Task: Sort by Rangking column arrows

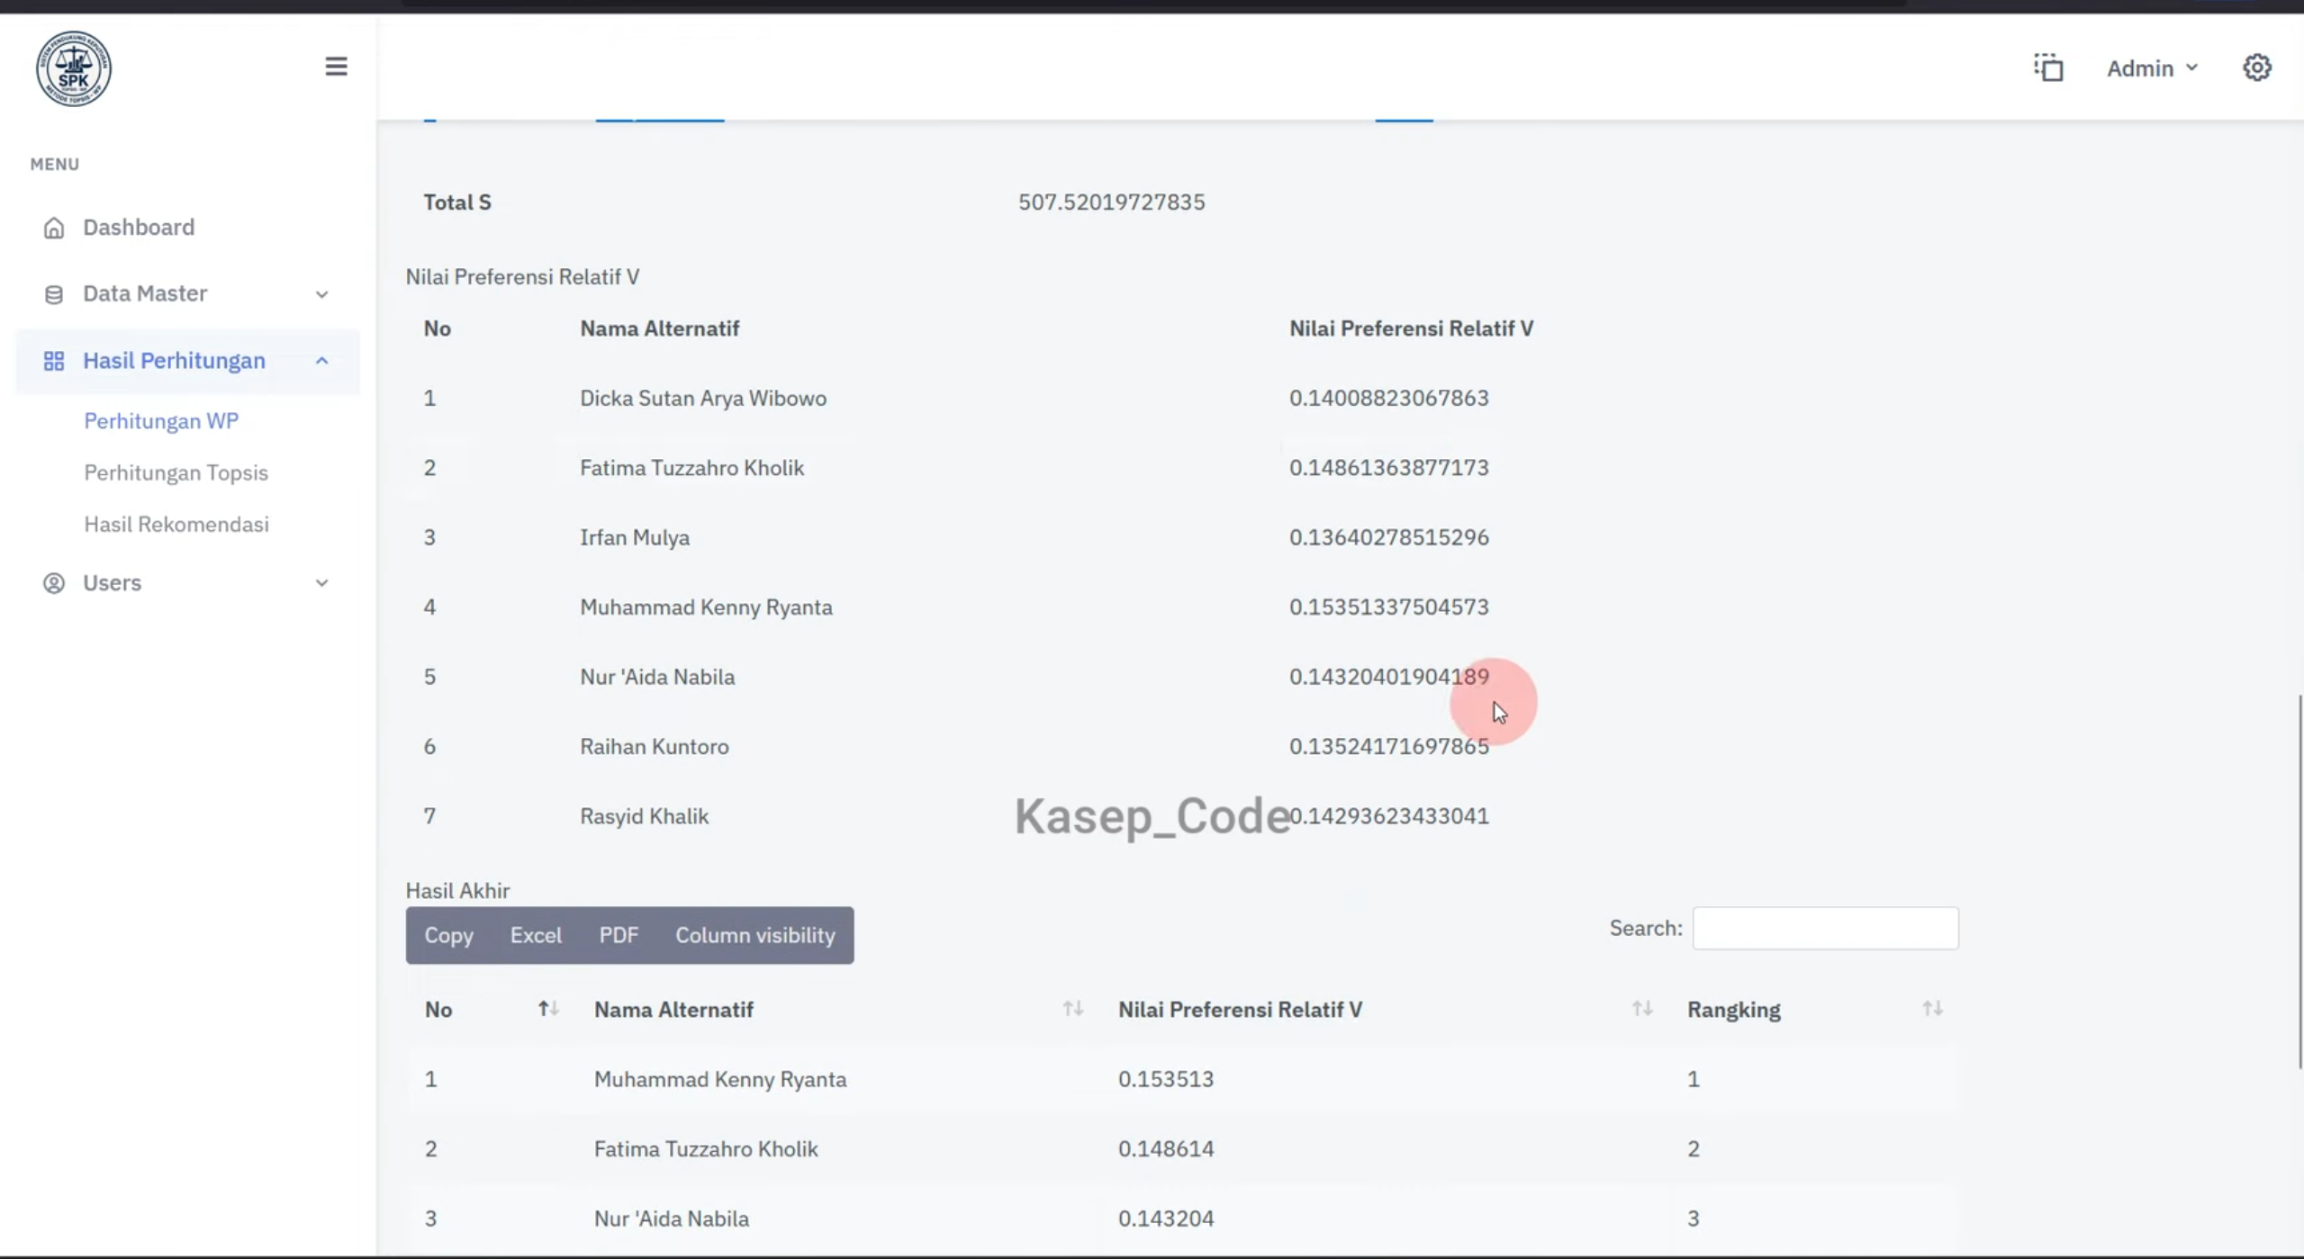Action: 1932,1009
